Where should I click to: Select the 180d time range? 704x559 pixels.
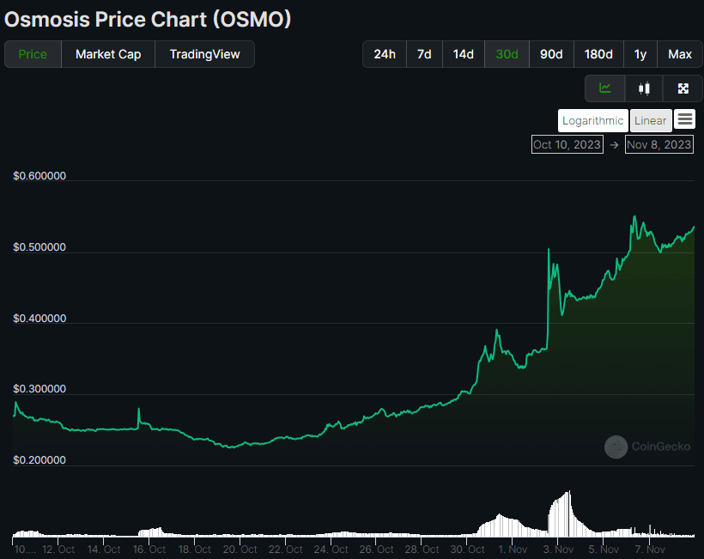598,54
